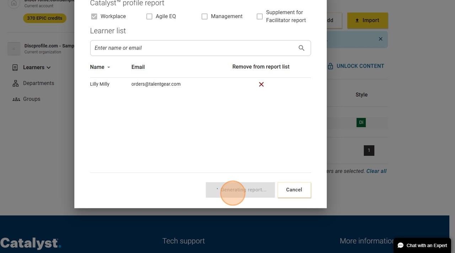The image size is (455, 253).
Task: Open Departments in the sidebar
Action: (38, 83)
